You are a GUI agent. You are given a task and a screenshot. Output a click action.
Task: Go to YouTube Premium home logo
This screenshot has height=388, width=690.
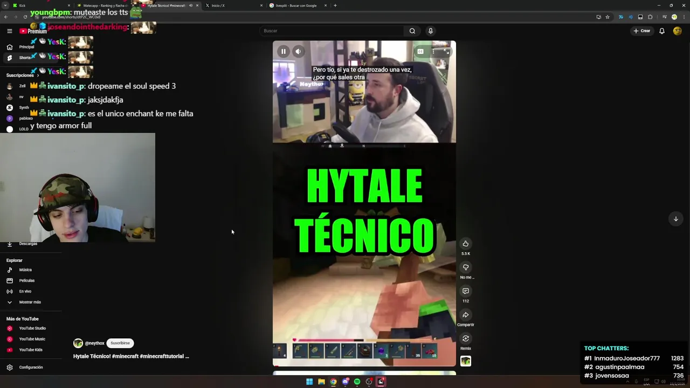tap(33, 31)
